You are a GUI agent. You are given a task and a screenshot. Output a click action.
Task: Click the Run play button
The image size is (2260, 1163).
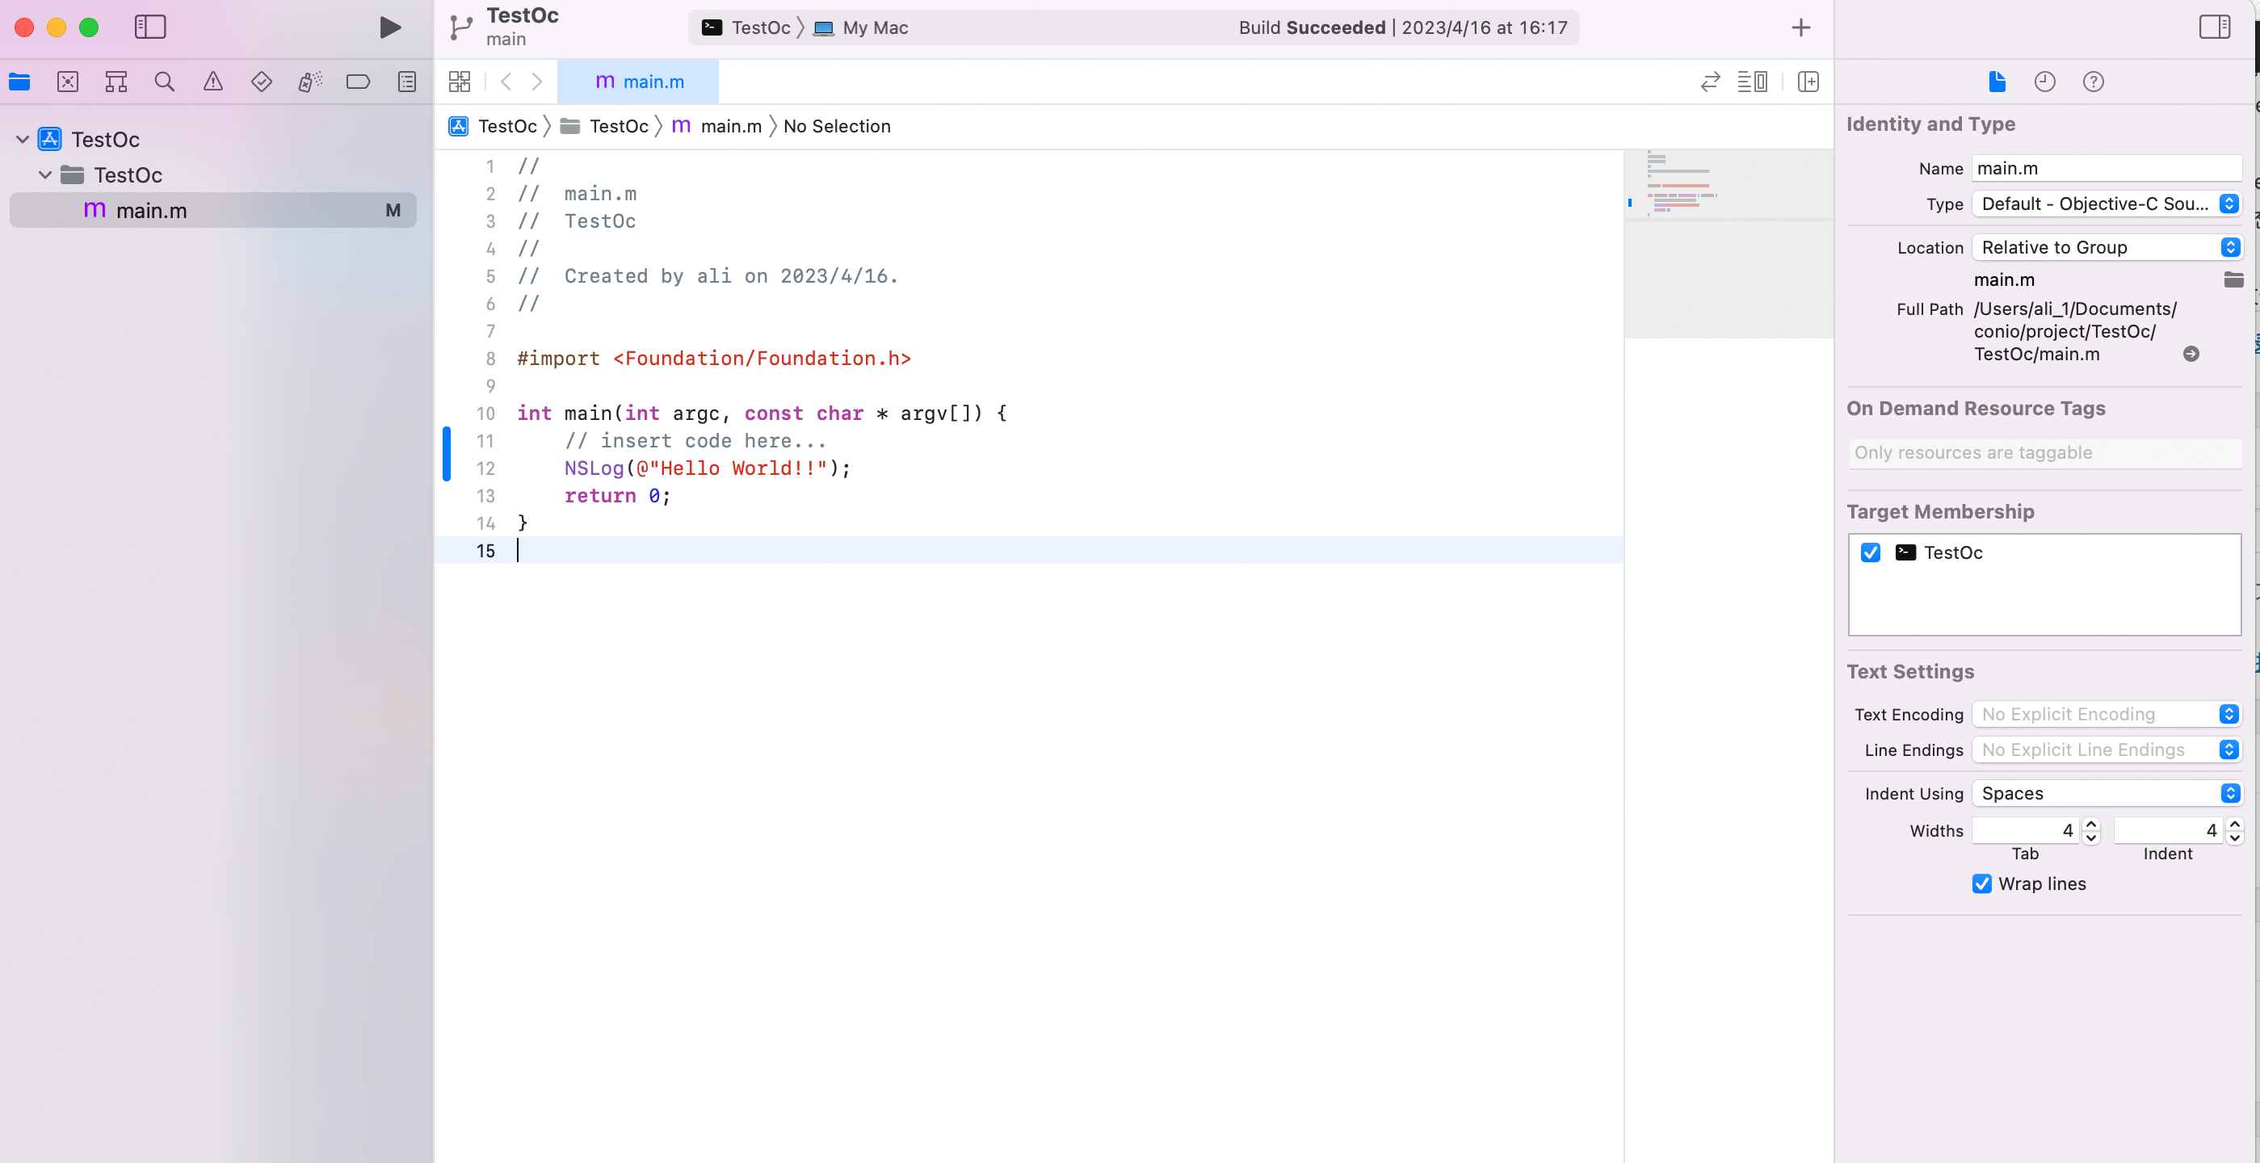[389, 27]
